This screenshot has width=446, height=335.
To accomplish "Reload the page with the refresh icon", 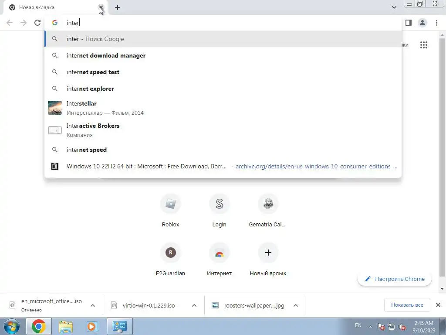I will (x=37, y=23).
